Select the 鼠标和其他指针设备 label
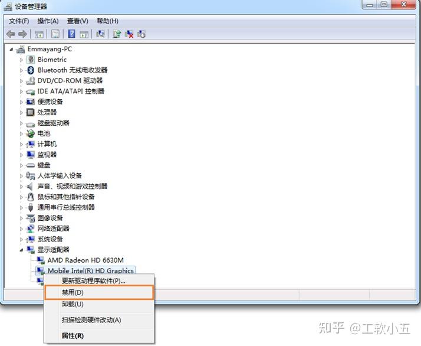This screenshot has width=421, height=346. pyautogui.click(x=66, y=197)
